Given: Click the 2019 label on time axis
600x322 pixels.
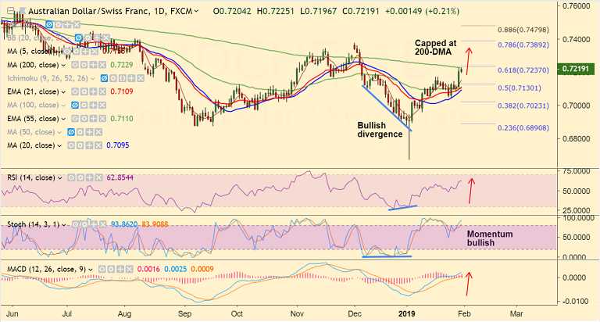Looking at the screenshot, I should [406, 313].
